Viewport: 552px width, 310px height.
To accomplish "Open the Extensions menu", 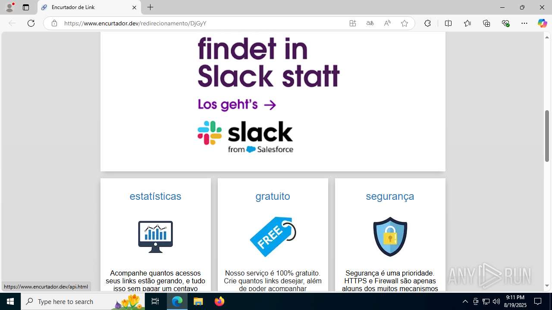I will 427,23.
